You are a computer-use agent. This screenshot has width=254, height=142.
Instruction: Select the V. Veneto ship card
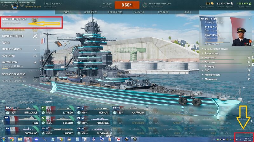(x=57, y=121)
